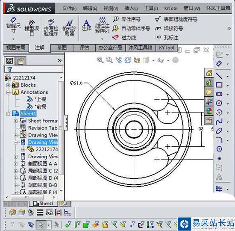
Task: Select the Spline sketch tool
Action: point(219,121)
